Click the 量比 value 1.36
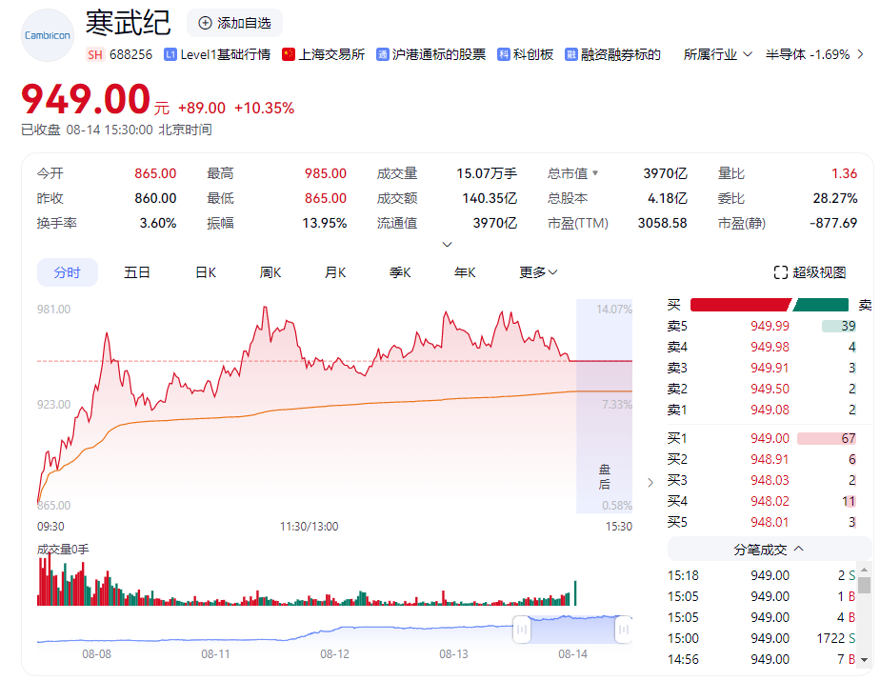This screenshot has width=880, height=681. click(x=844, y=173)
